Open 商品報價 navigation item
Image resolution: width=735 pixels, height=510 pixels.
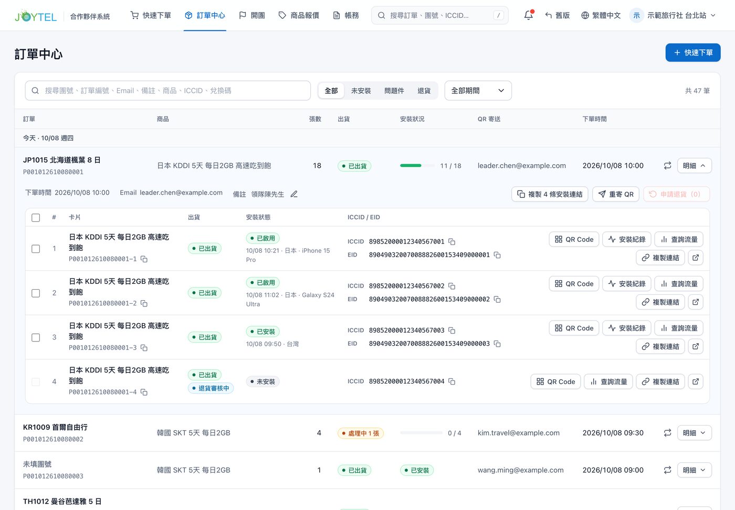[x=299, y=16]
